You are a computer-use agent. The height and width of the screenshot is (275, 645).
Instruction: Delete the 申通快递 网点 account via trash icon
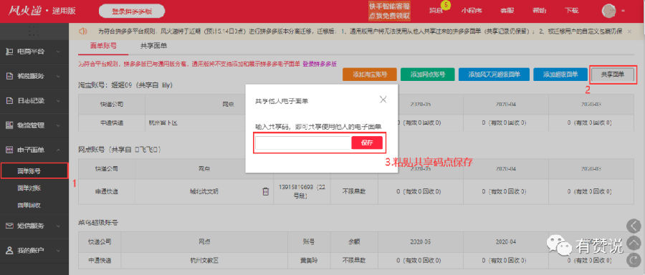click(266, 191)
